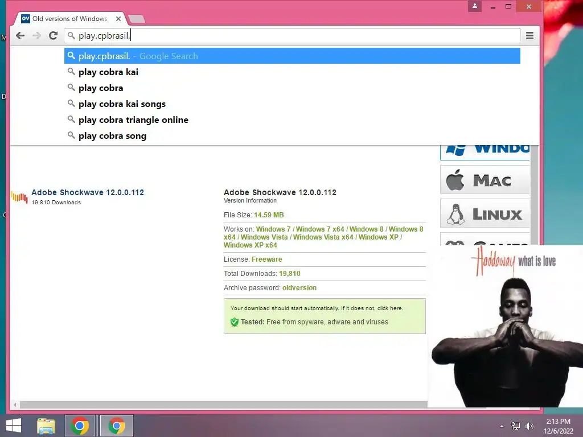Choose suggestion play cobra kai songs
583x437 pixels.
tap(292, 104)
